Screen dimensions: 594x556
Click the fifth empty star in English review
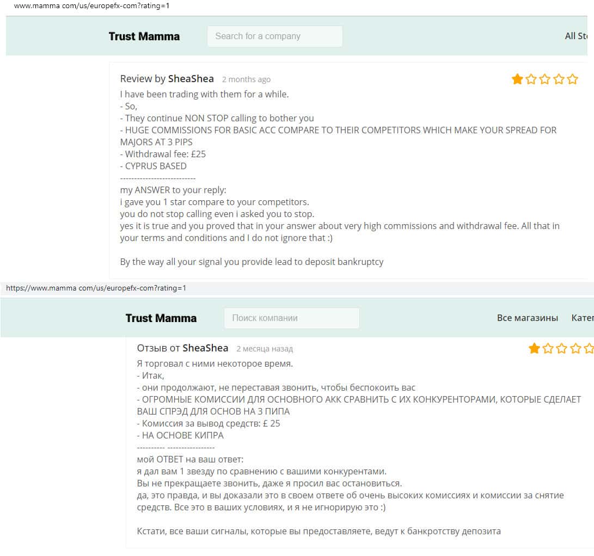tap(572, 79)
